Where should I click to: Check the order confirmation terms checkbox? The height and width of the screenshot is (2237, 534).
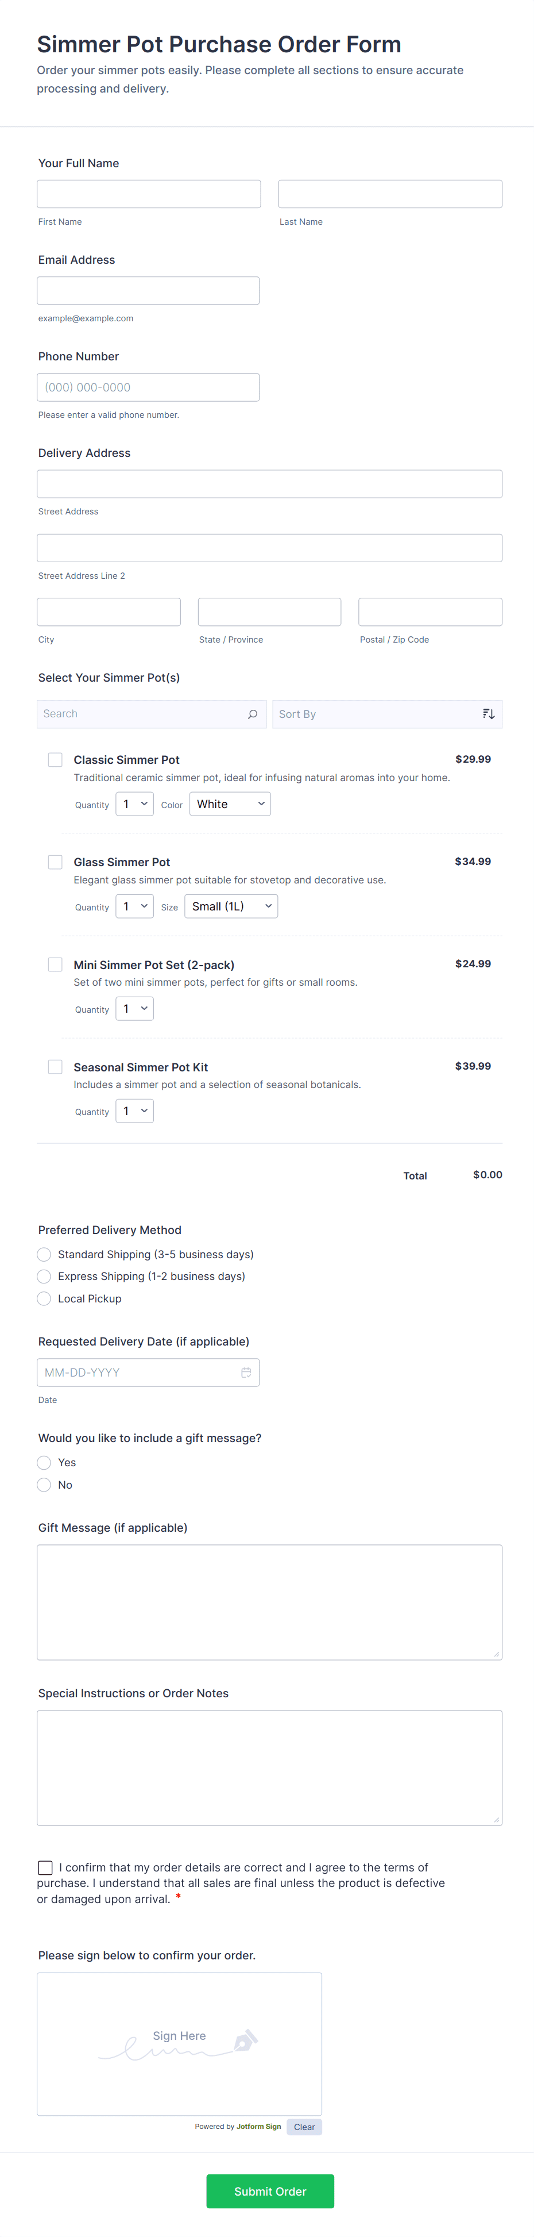coord(45,1867)
